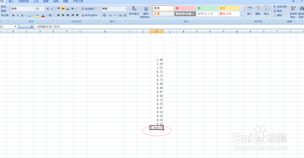The width and height of the screenshot is (304, 158).
Task: Select the column K header
Action: [x=157, y=31]
